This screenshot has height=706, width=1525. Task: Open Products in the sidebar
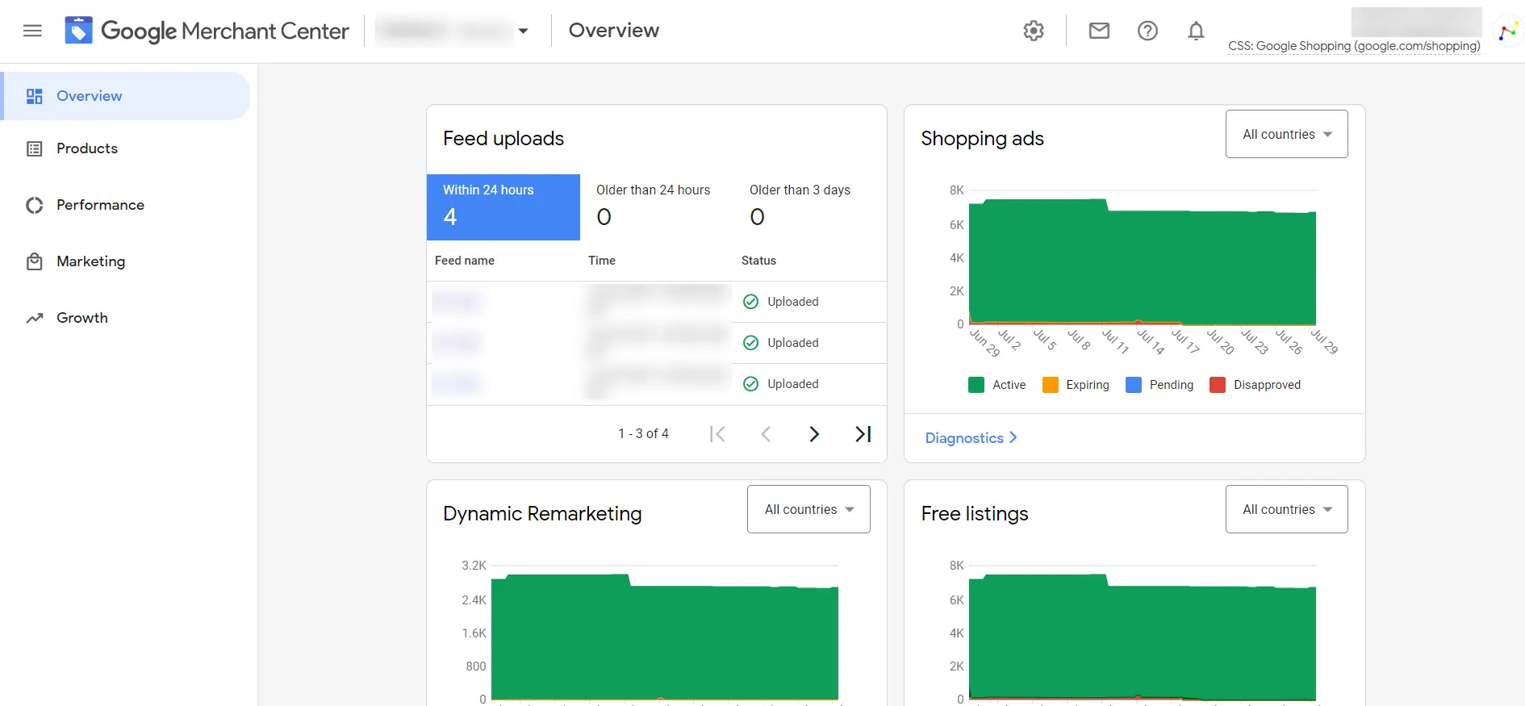(87, 148)
